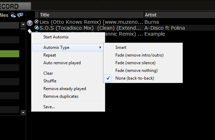Shuffle the playlist
The height and width of the screenshot is (140, 215).
click(x=50, y=81)
